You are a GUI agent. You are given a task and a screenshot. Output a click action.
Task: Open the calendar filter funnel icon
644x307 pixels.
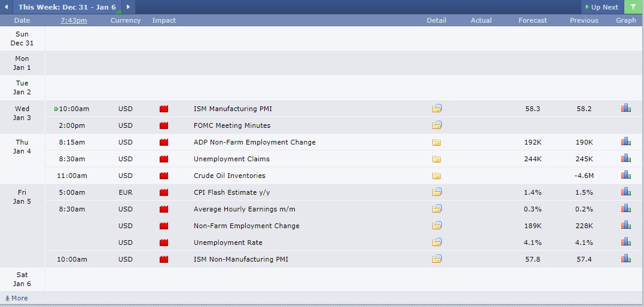click(633, 7)
